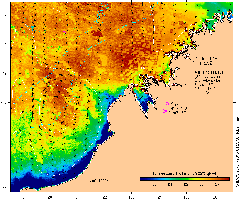This screenshot has height=200, width=241.
Task: Click the '21-Jul-2015' date text
Action: [x=206, y=59]
